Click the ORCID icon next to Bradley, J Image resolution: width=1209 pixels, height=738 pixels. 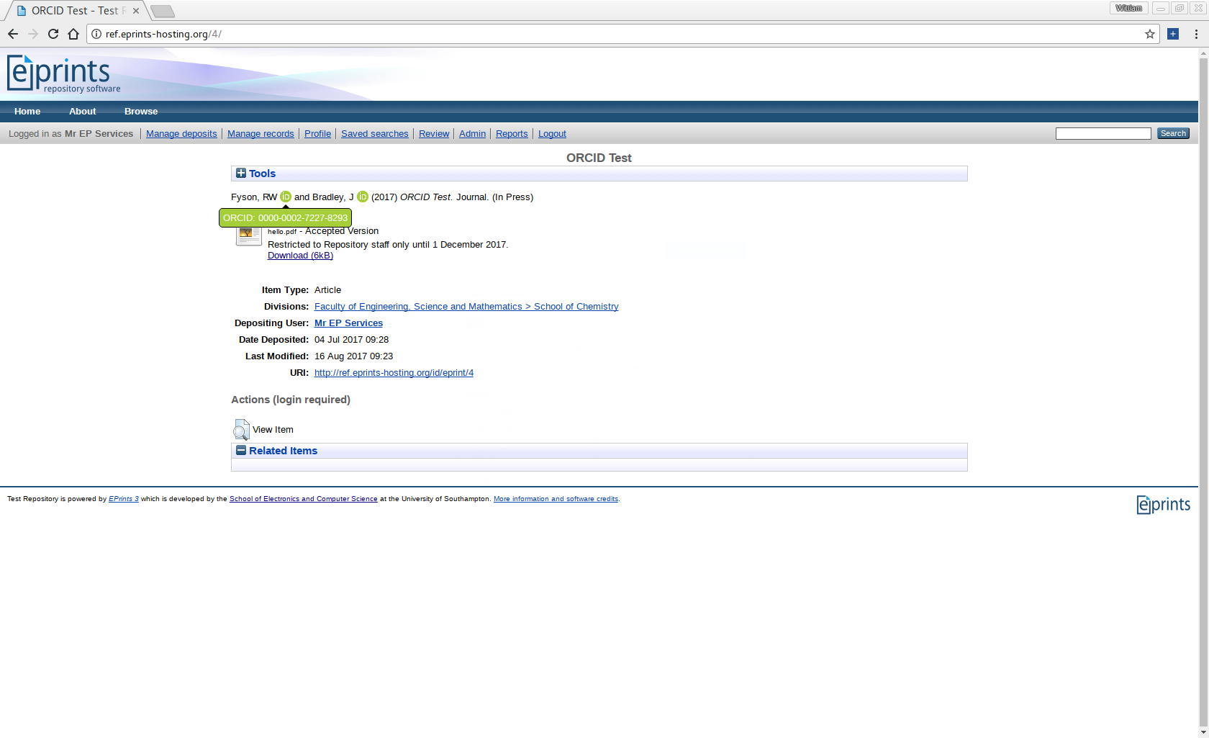click(x=363, y=197)
